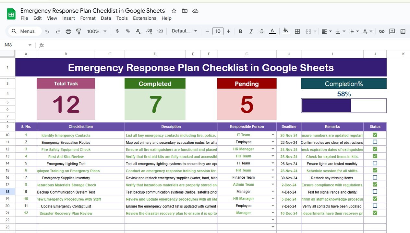Open the Data menu

point(106,18)
